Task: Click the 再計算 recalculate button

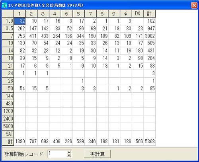Action: click(x=98, y=154)
